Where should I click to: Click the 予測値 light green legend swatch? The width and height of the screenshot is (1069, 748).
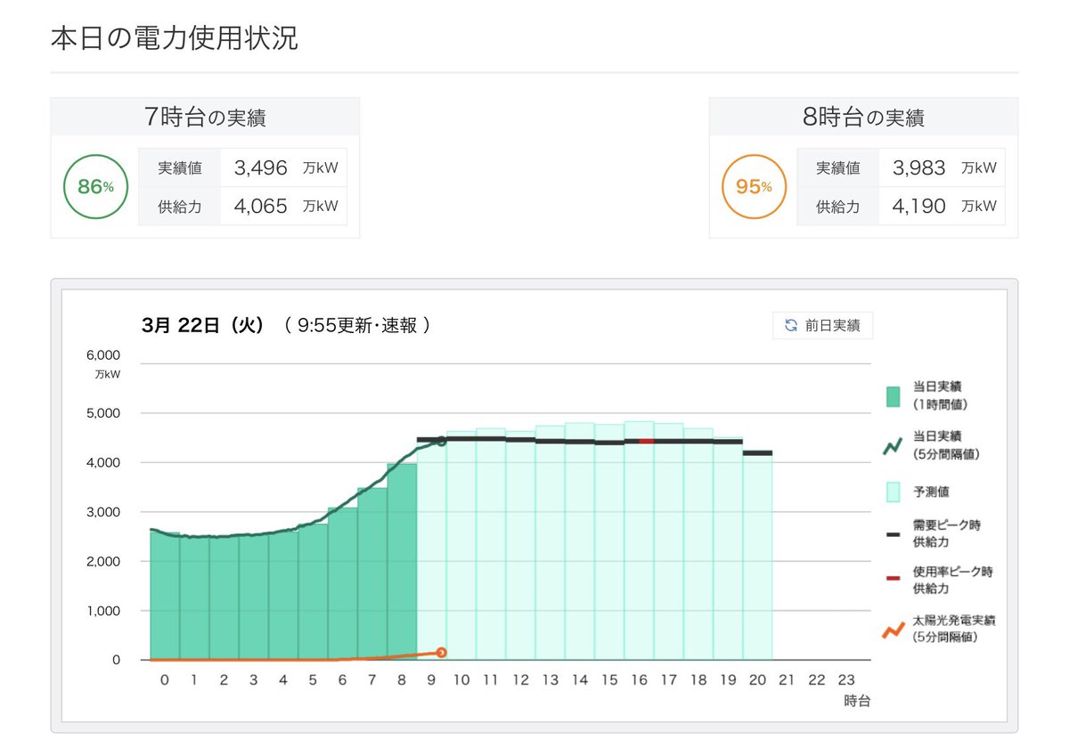pos(894,492)
